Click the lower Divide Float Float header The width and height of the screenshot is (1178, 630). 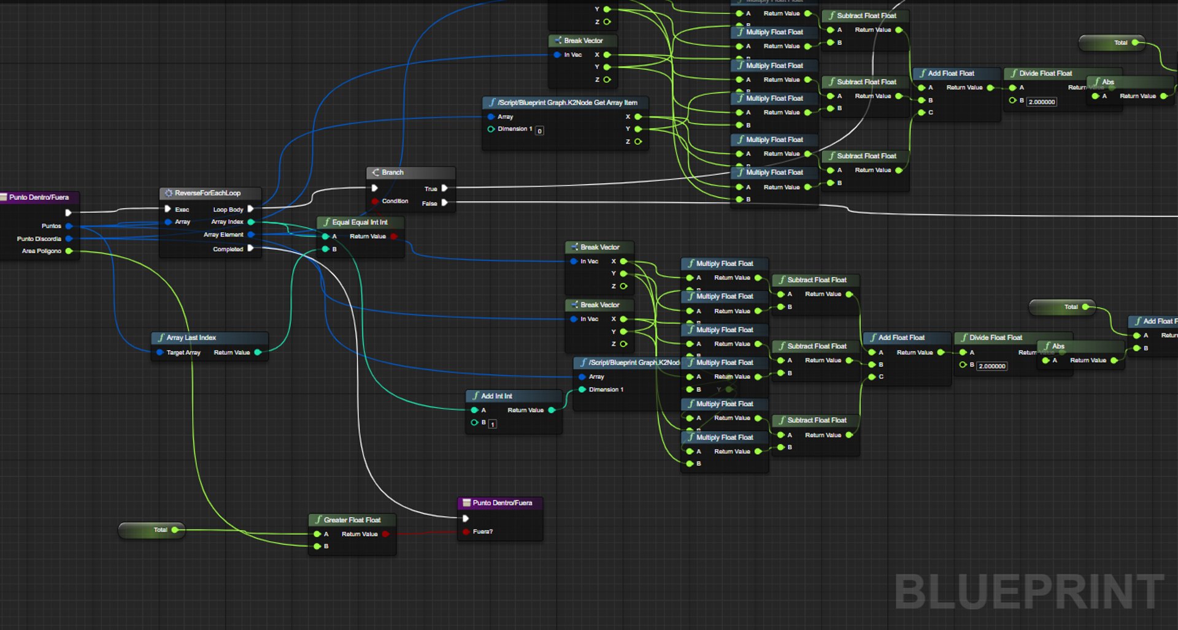(995, 338)
